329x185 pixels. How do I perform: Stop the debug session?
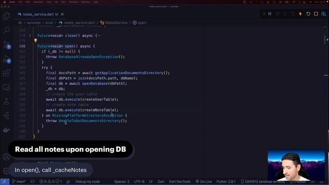click(x=316, y=14)
